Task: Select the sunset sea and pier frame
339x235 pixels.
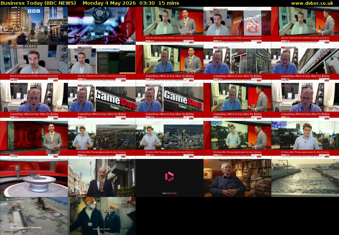Action: [x=305, y=178]
